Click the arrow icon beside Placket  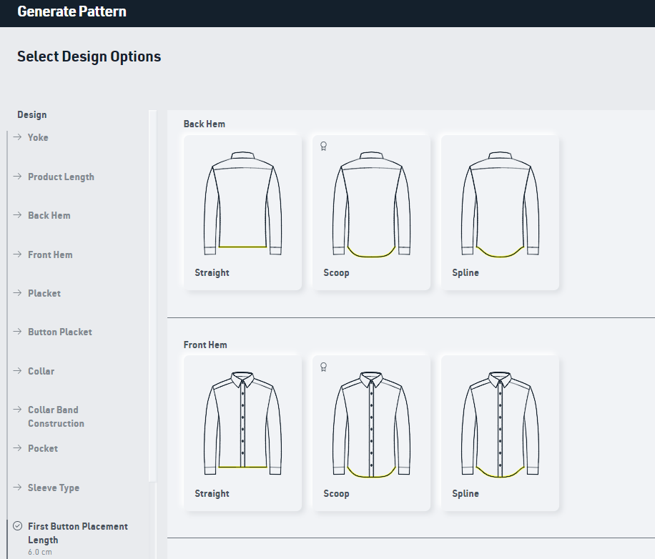point(17,292)
